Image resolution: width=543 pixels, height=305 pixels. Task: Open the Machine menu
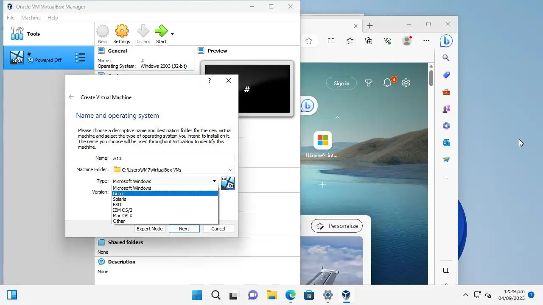click(x=31, y=18)
